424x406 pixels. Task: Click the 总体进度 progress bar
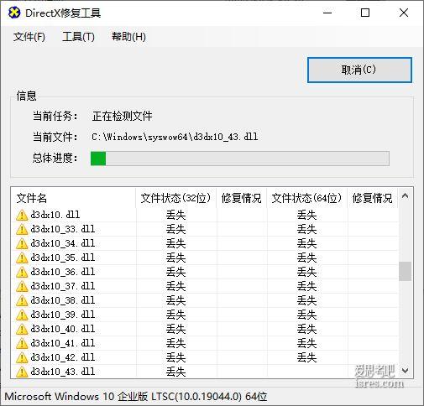240,159
